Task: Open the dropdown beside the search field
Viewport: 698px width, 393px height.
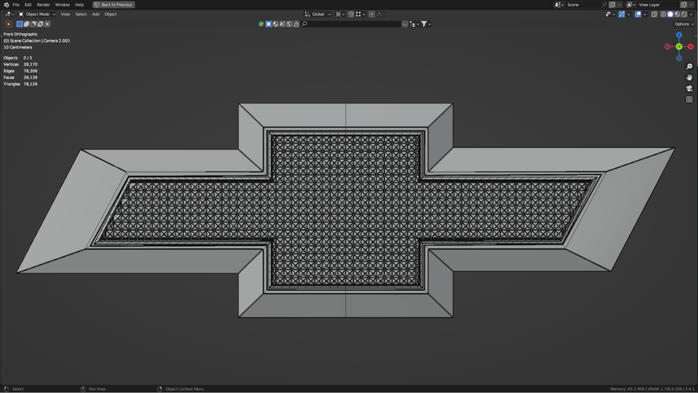Action: coord(405,24)
